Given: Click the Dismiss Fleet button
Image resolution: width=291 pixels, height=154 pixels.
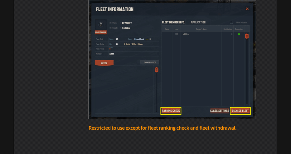Looking at the screenshot, I should point(240,111).
